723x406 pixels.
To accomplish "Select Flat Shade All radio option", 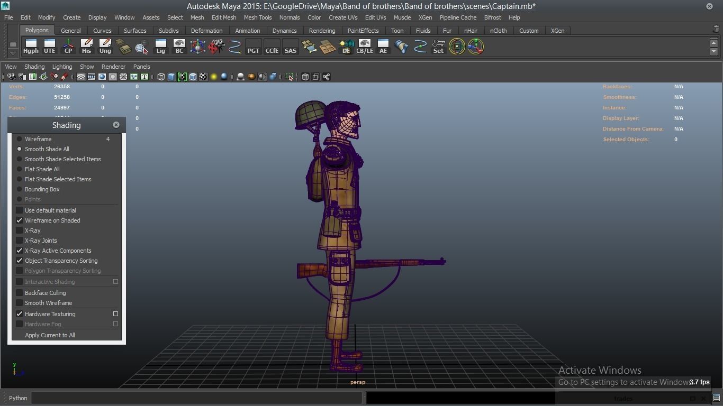I will pyautogui.click(x=42, y=169).
